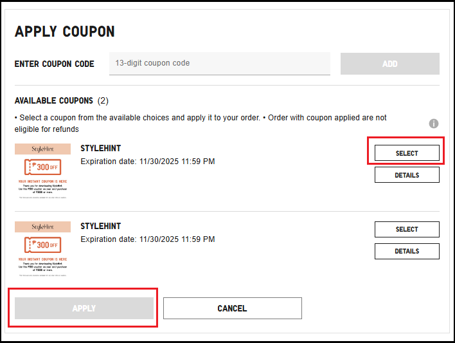Type in the 13-digit coupon code field

pyautogui.click(x=219, y=64)
